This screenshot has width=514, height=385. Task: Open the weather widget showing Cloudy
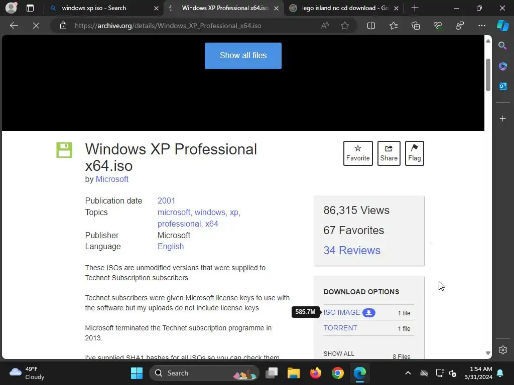pyautogui.click(x=27, y=373)
